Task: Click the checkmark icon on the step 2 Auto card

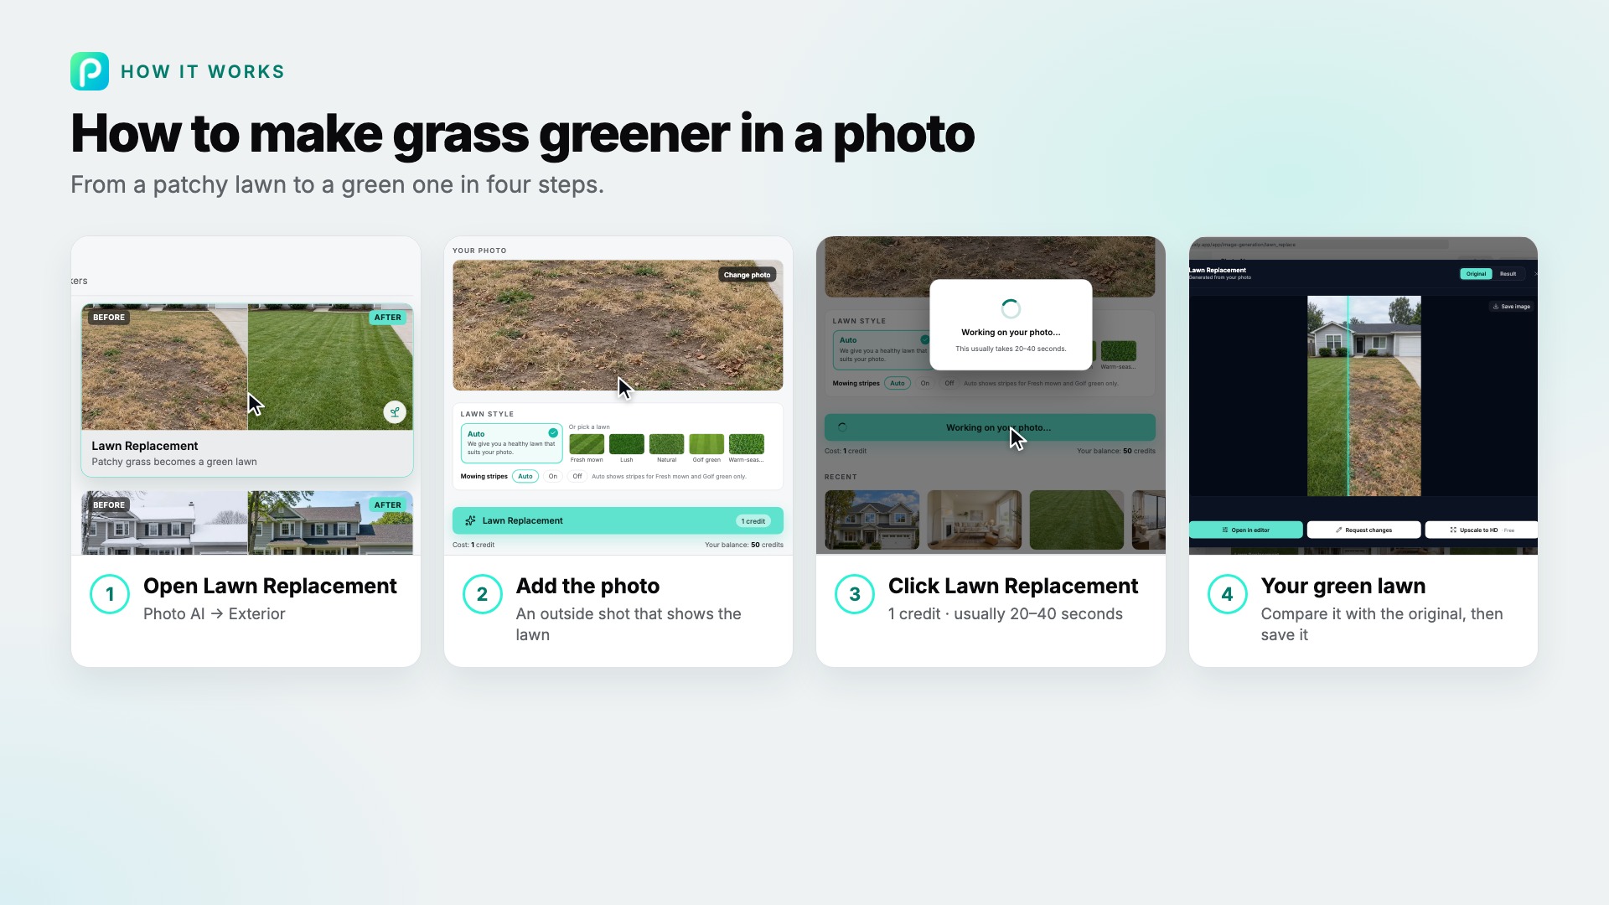Action: [x=553, y=433]
